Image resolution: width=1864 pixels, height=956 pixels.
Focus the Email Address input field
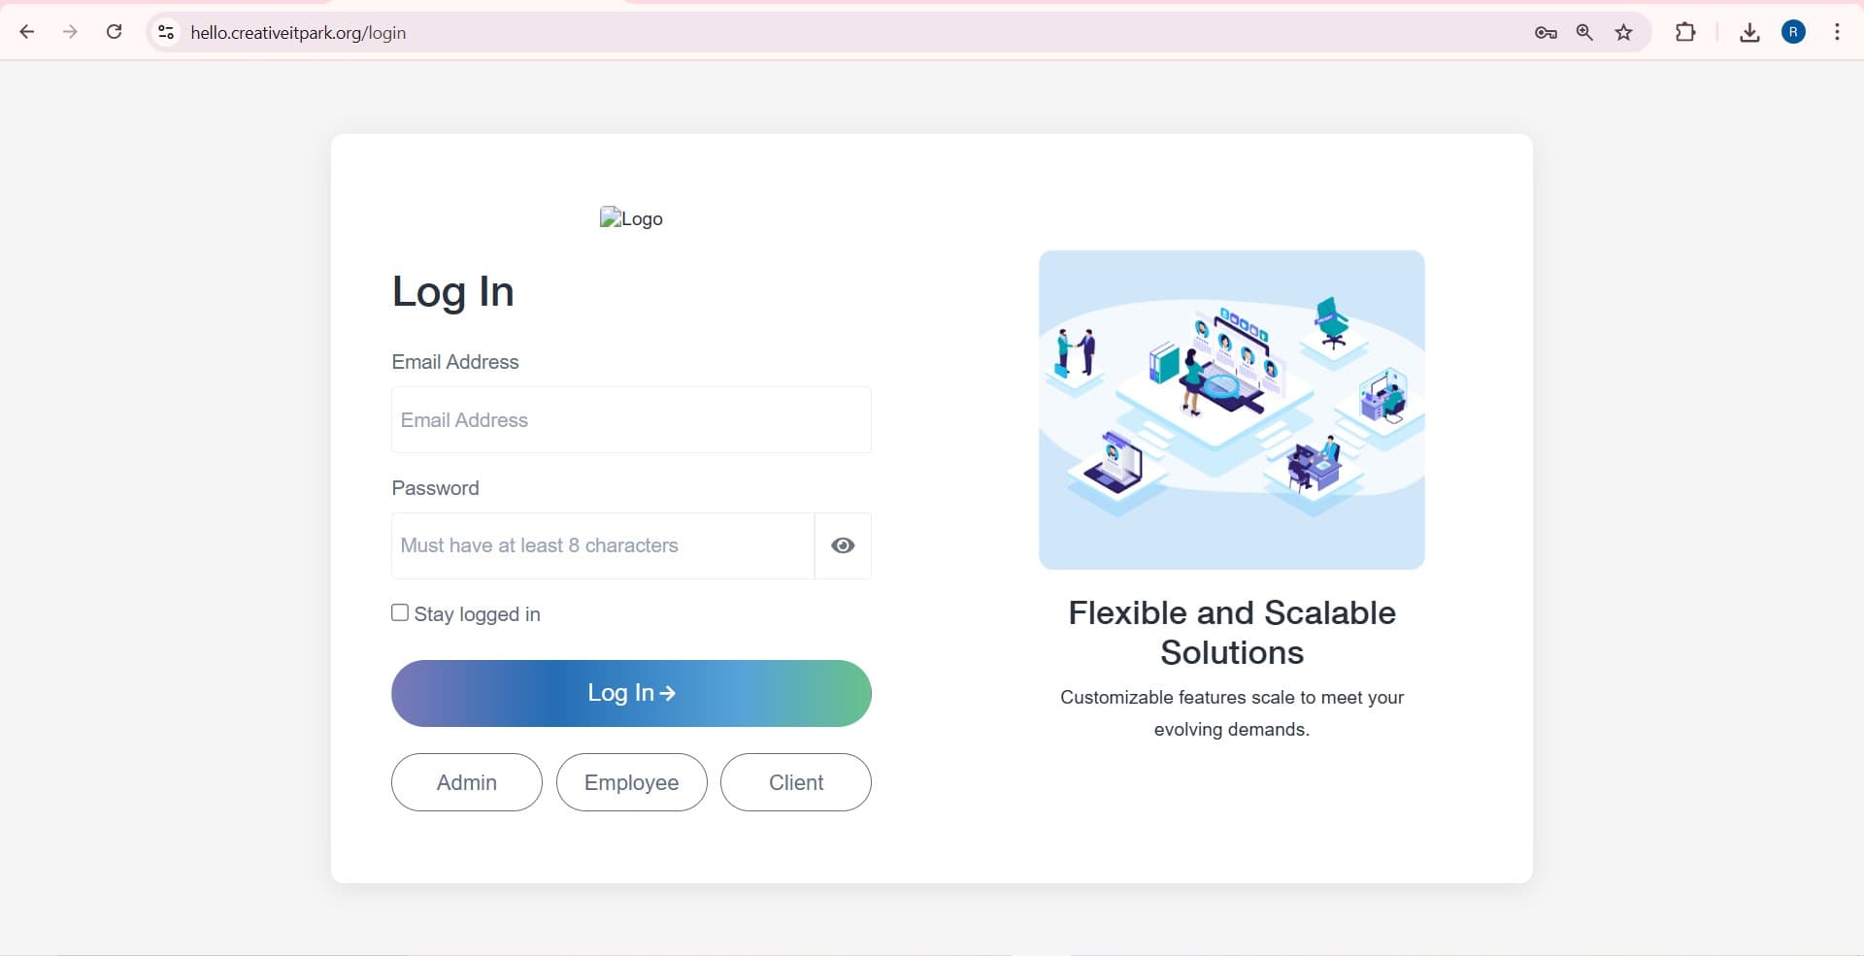[631, 420]
